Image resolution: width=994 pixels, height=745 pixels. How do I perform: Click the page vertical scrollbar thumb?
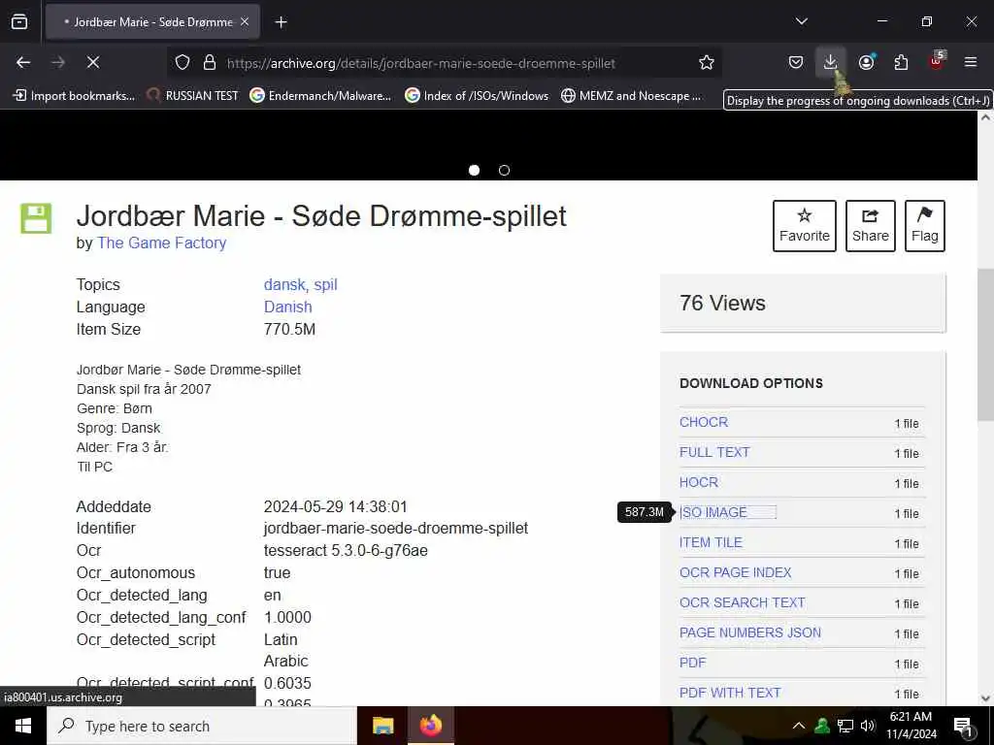point(985,343)
